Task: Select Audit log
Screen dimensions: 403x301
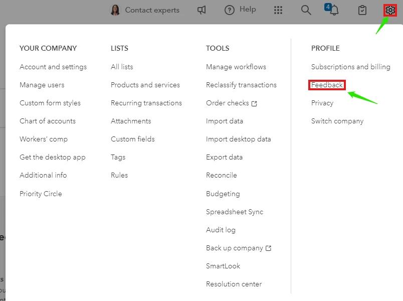Action: tap(221, 230)
